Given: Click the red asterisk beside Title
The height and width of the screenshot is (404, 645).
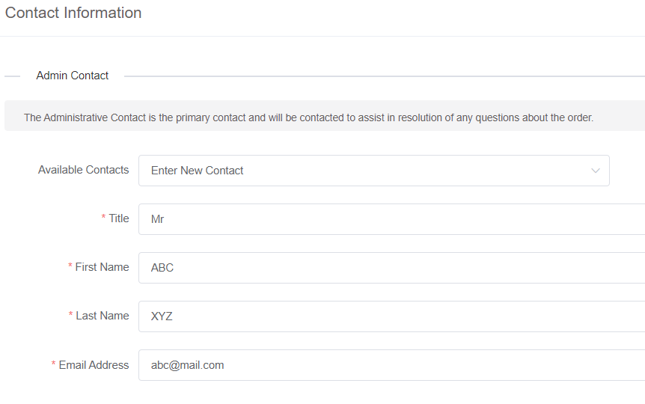Looking at the screenshot, I should click(104, 218).
